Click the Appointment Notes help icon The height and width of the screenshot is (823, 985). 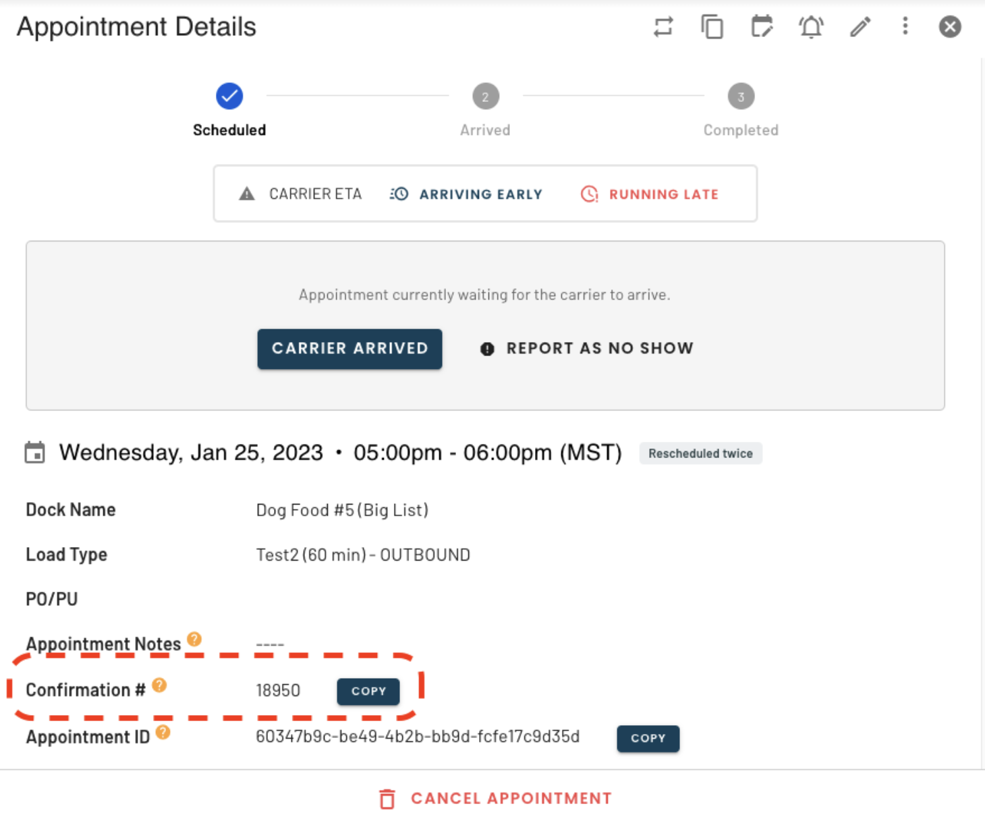point(194,639)
